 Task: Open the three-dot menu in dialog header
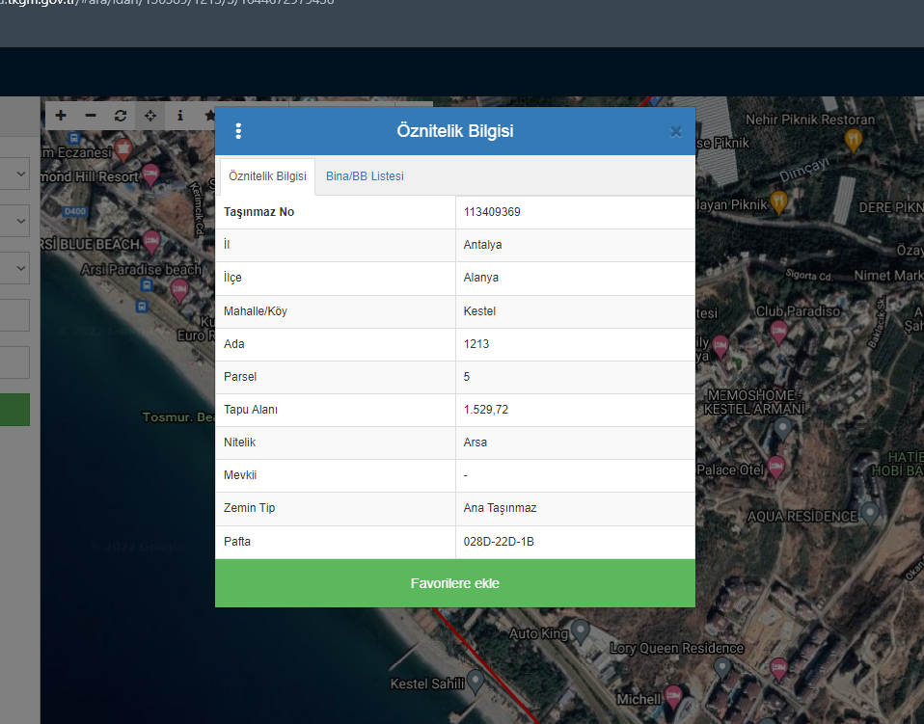tap(238, 131)
